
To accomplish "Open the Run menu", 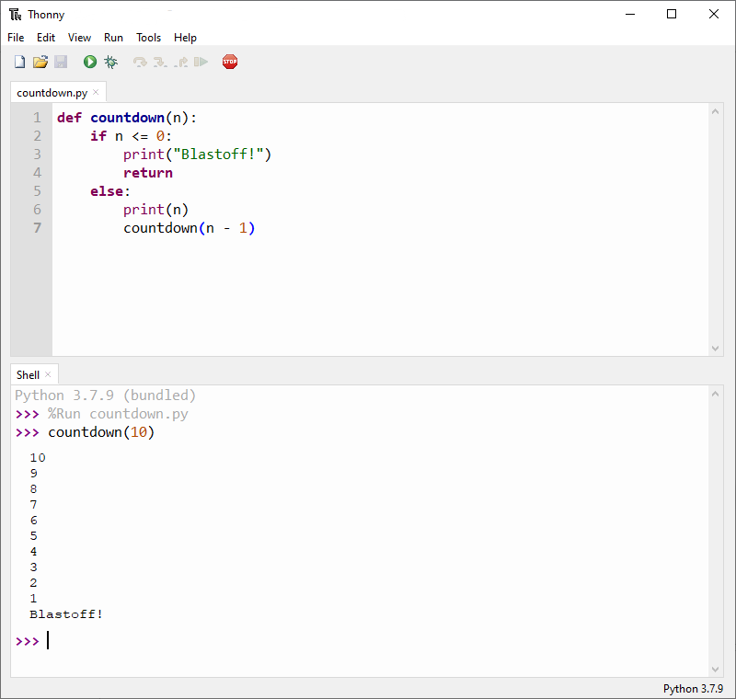I will coord(113,38).
